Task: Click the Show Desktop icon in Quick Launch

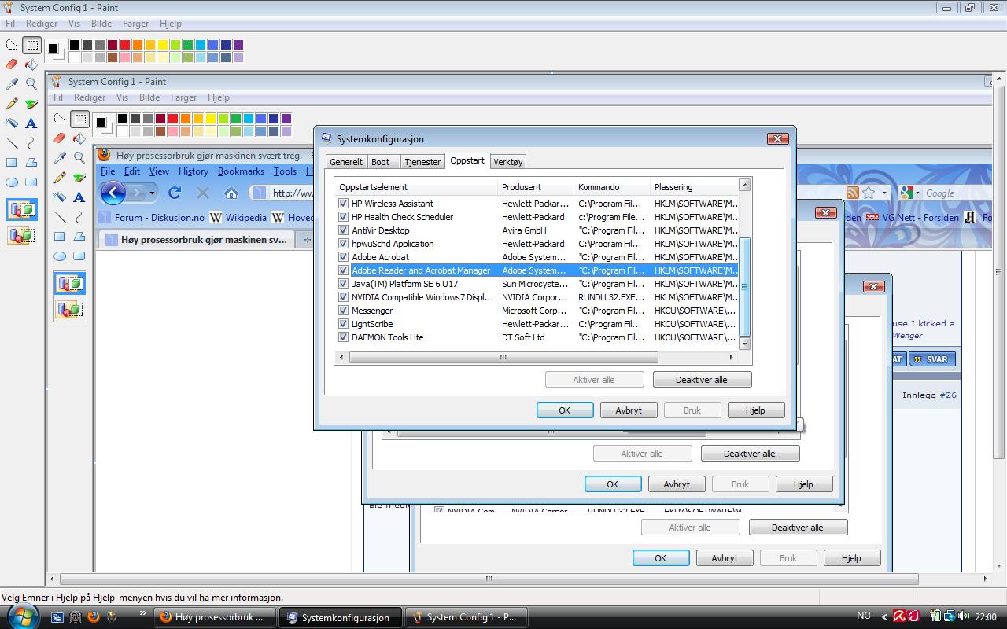Action: (x=57, y=617)
